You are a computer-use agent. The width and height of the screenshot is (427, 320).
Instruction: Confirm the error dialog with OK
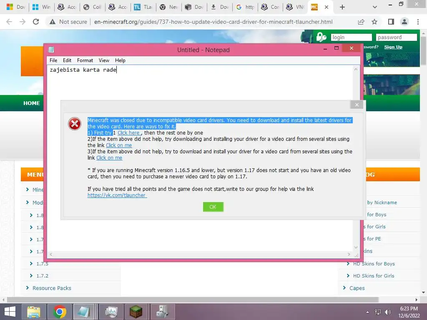tap(213, 207)
